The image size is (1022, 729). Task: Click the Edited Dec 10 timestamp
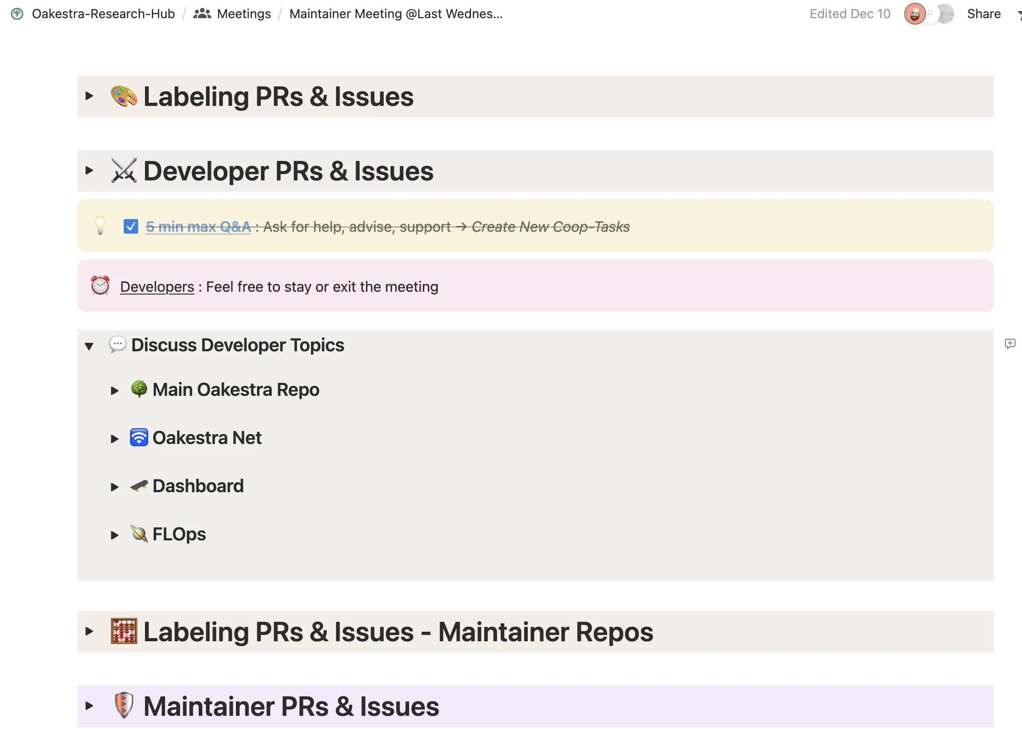(849, 14)
